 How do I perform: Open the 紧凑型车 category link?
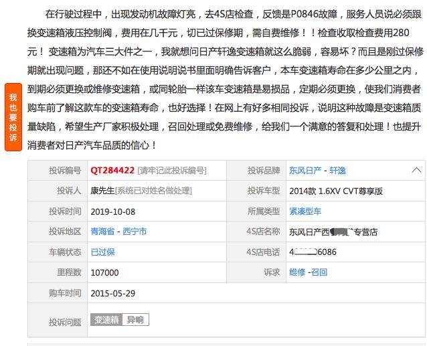305,211
